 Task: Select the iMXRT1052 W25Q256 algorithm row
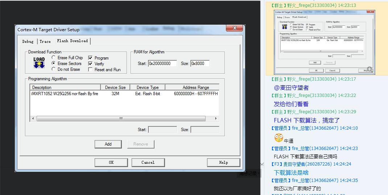click(65, 94)
